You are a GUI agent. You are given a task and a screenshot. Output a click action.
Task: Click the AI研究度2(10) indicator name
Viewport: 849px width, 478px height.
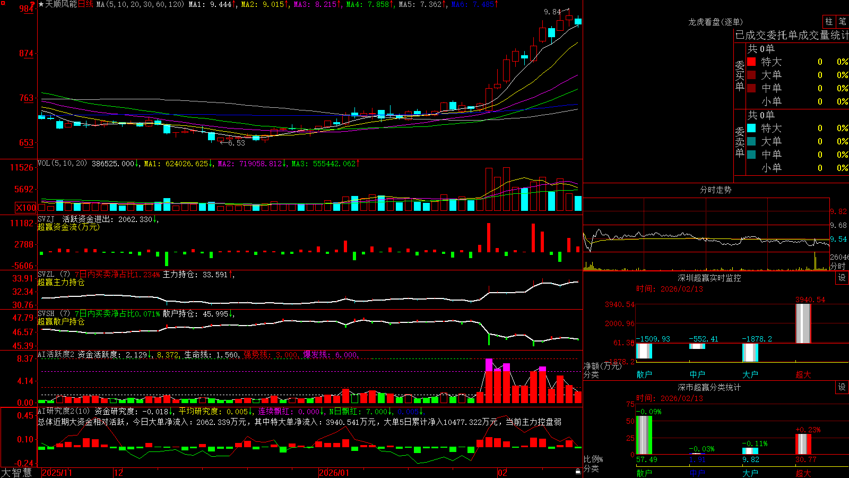64,411
